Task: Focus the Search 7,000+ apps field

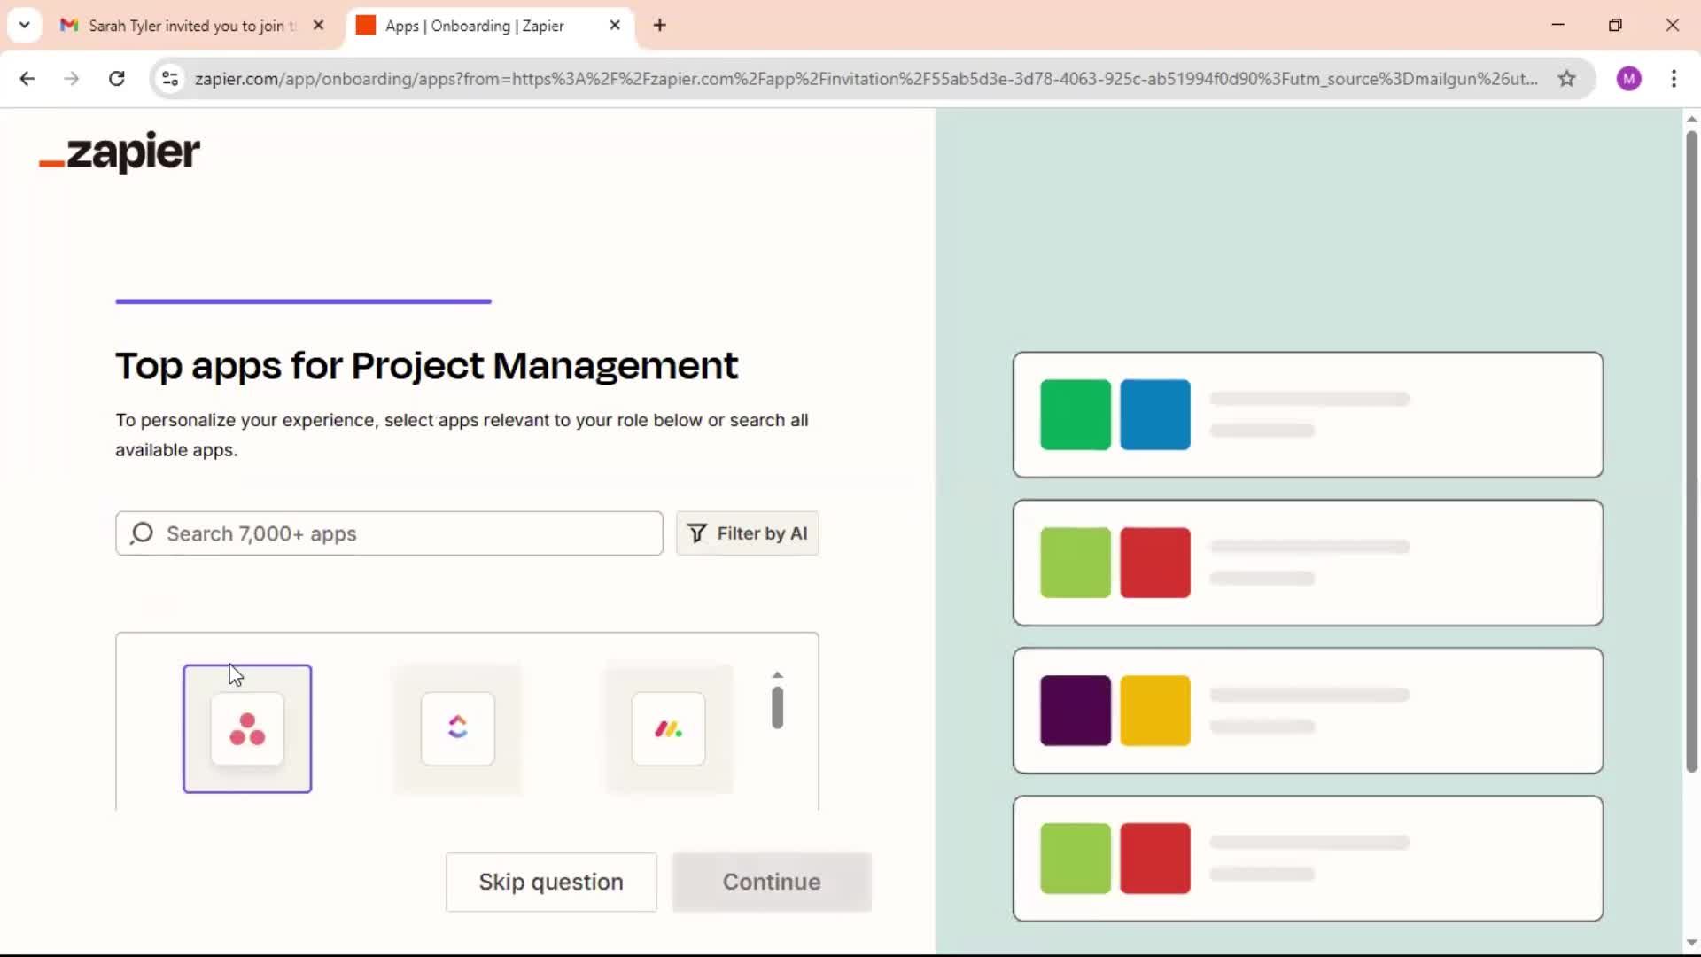Action: (389, 533)
